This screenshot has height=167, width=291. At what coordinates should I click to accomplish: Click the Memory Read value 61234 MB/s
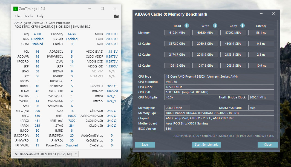click(177, 33)
